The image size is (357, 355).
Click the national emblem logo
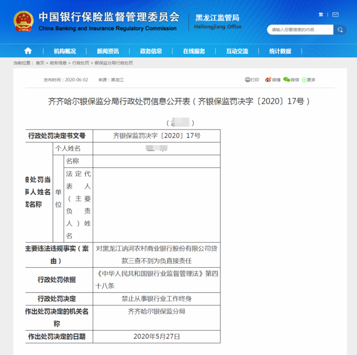pos(23,21)
